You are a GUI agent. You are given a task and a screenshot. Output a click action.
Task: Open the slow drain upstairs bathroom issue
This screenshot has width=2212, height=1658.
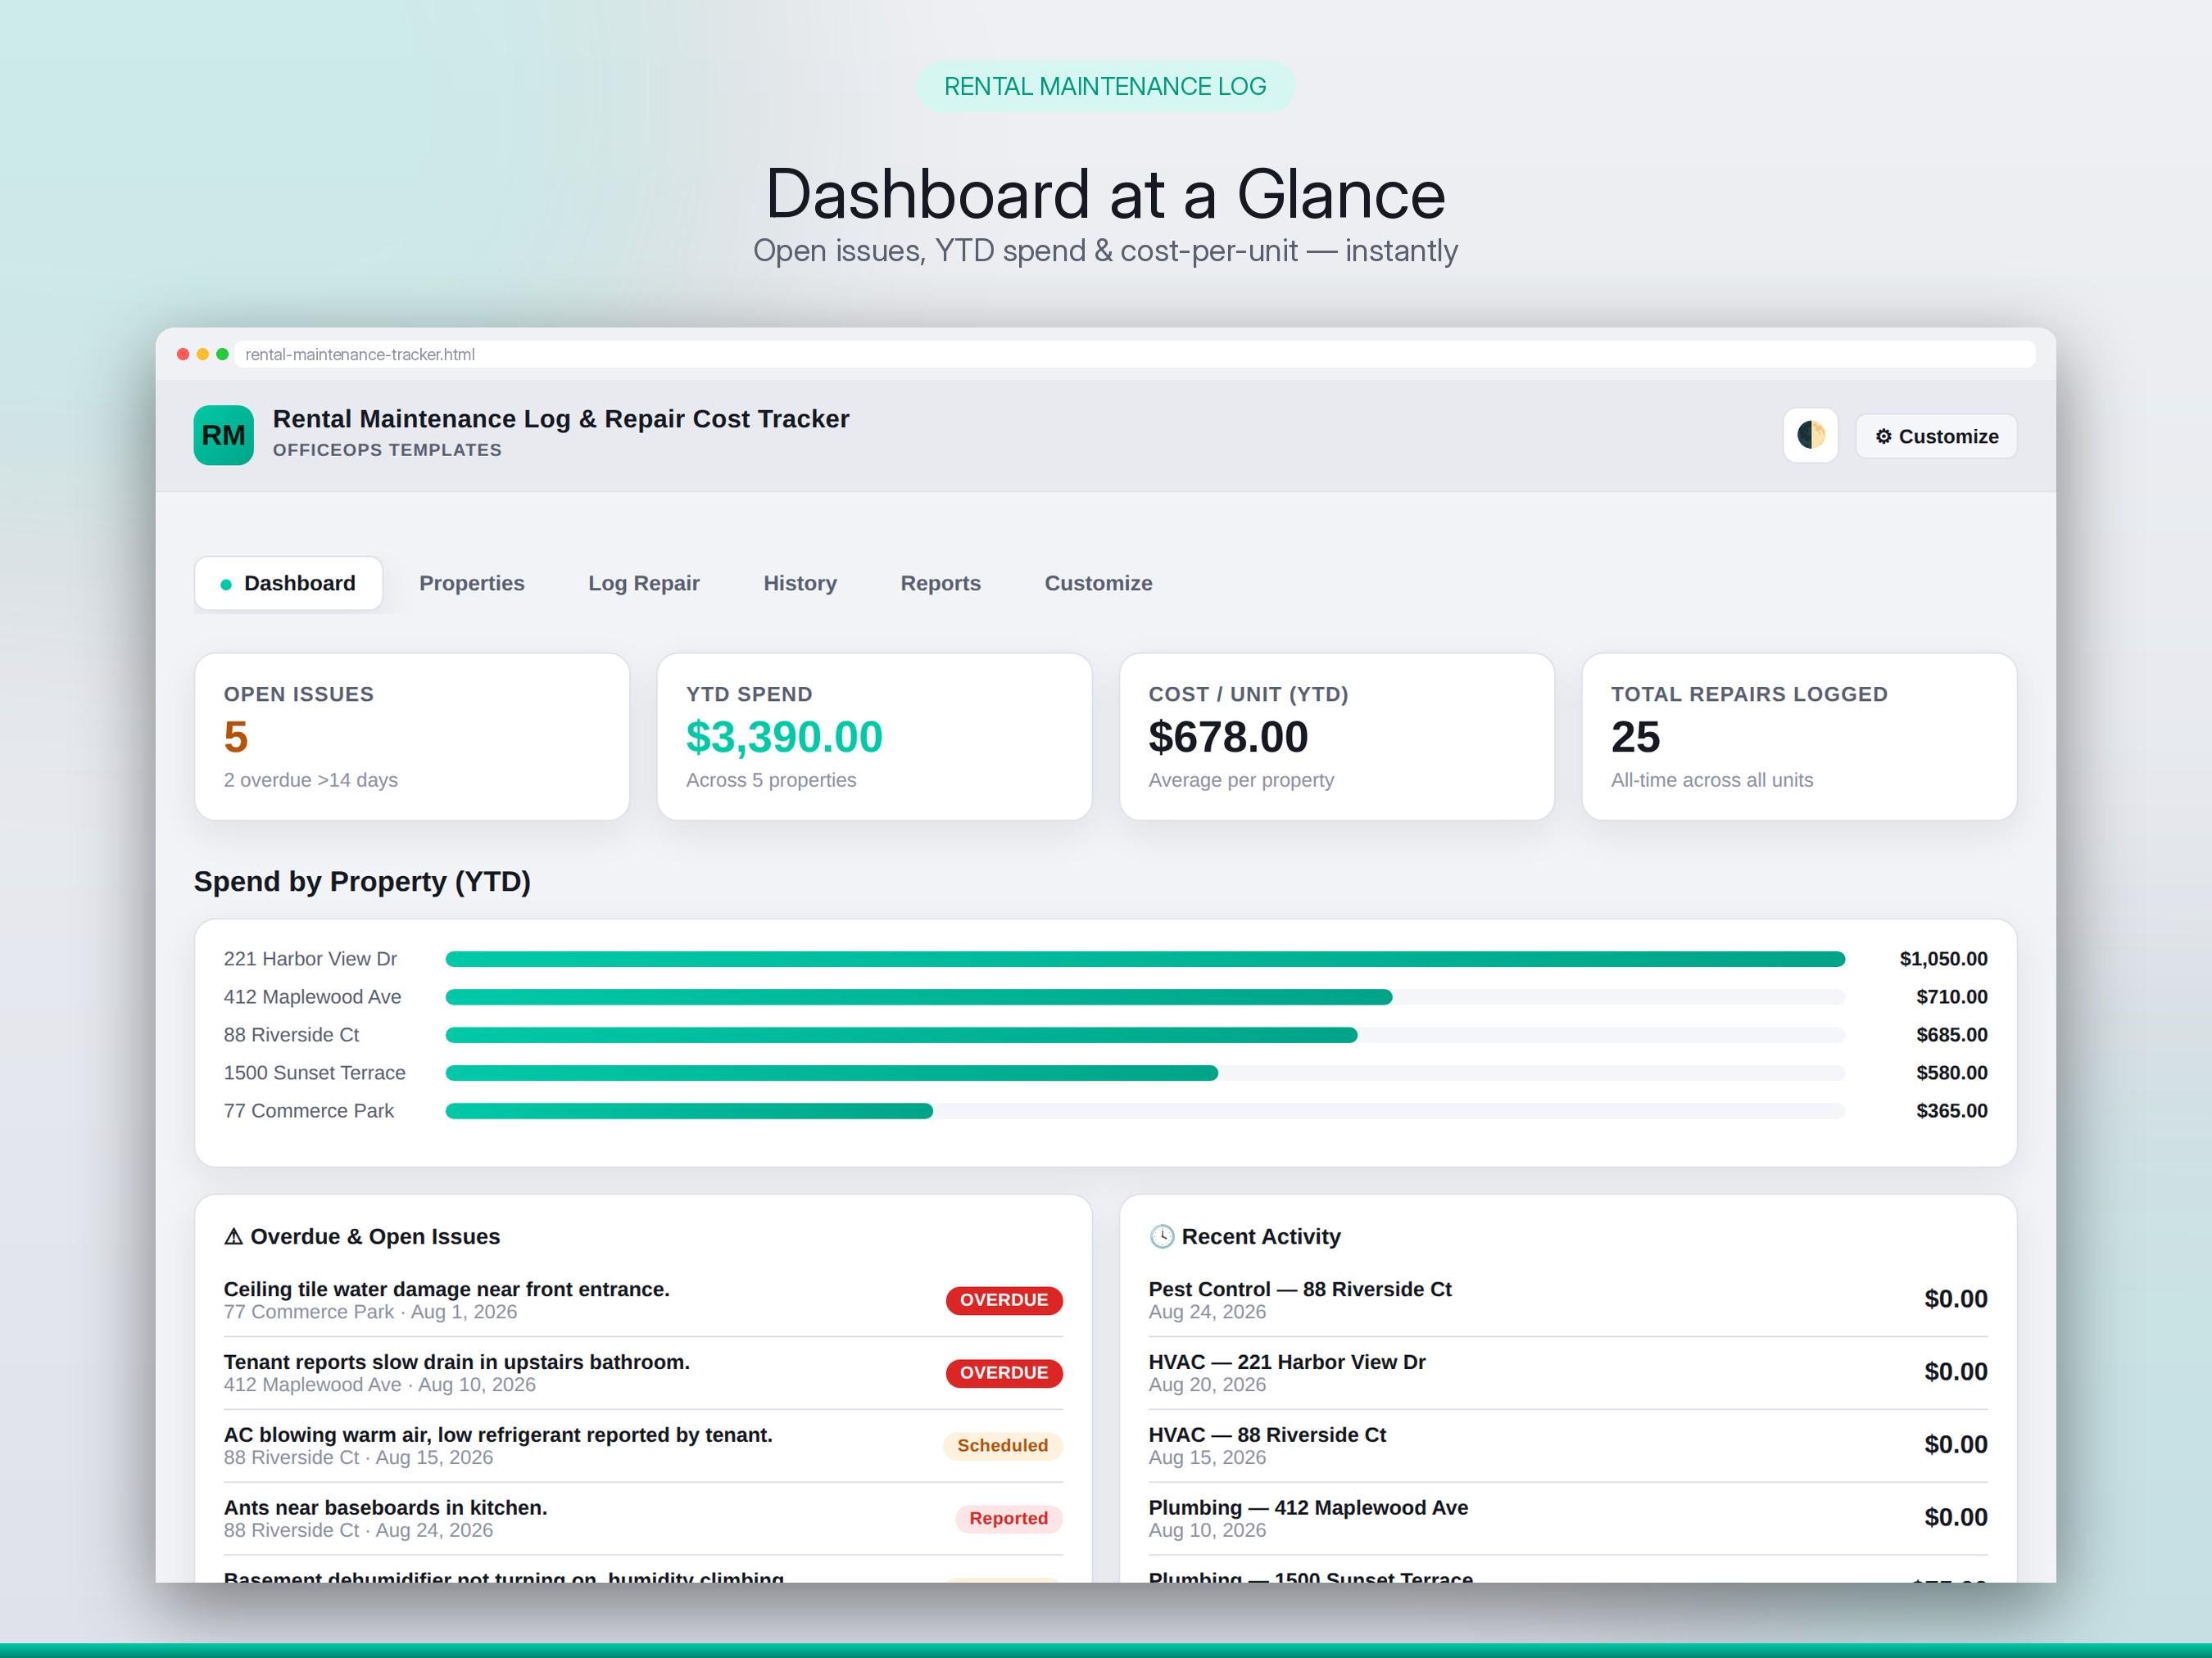coord(643,1373)
